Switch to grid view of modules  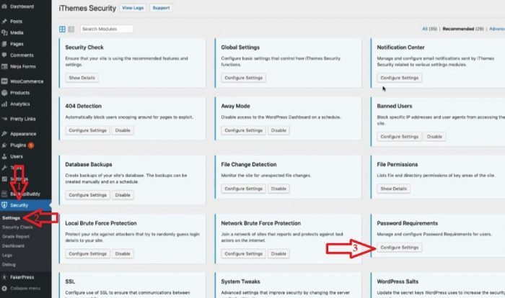click(x=63, y=30)
